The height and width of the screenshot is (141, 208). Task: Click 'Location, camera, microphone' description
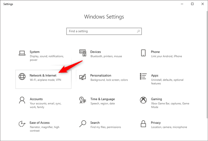point(169,127)
